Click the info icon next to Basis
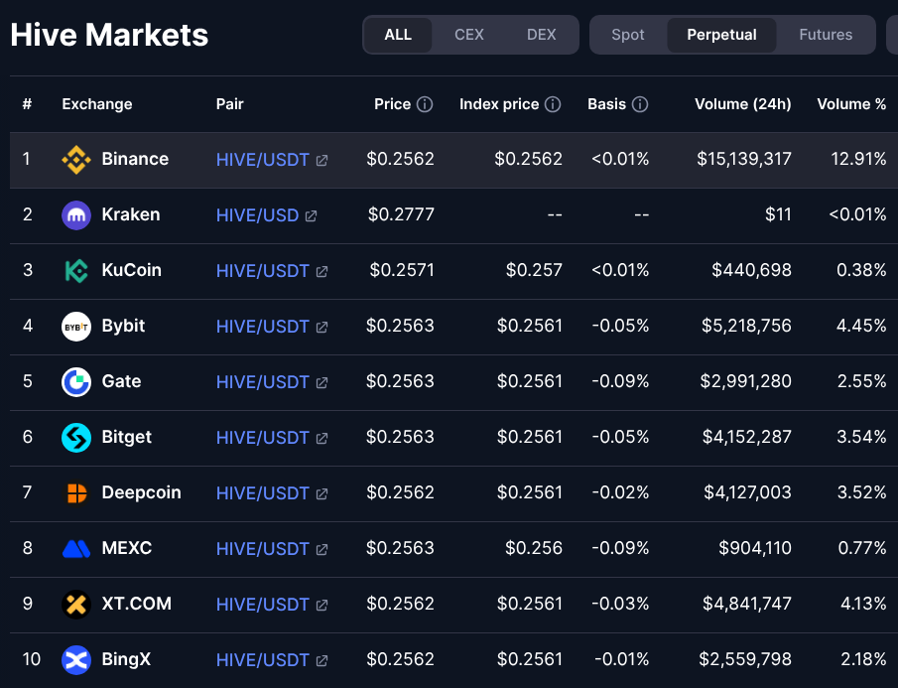Screen dimensions: 898x688 pos(640,104)
